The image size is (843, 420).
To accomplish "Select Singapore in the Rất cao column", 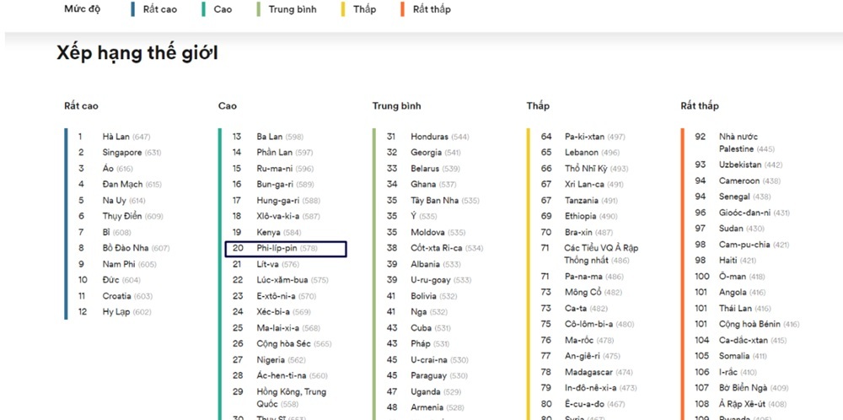I will pyautogui.click(x=122, y=153).
